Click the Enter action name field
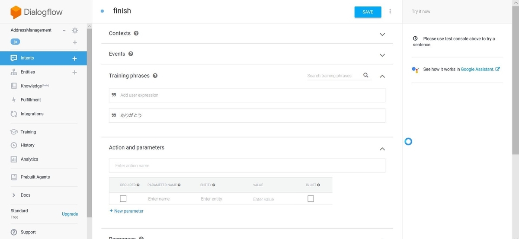 (247, 166)
